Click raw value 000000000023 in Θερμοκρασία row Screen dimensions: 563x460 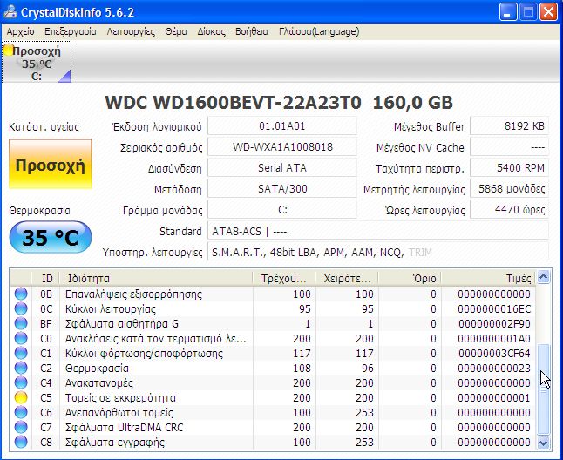(494, 369)
